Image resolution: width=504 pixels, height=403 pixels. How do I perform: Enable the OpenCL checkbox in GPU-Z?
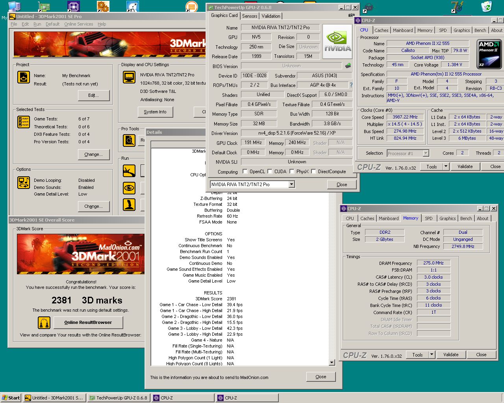click(x=245, y=172)
